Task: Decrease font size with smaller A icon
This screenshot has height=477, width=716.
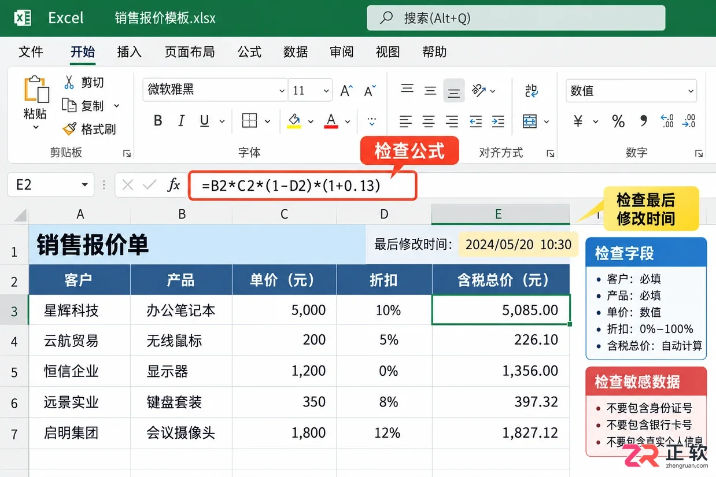Action: click(370, 91)
